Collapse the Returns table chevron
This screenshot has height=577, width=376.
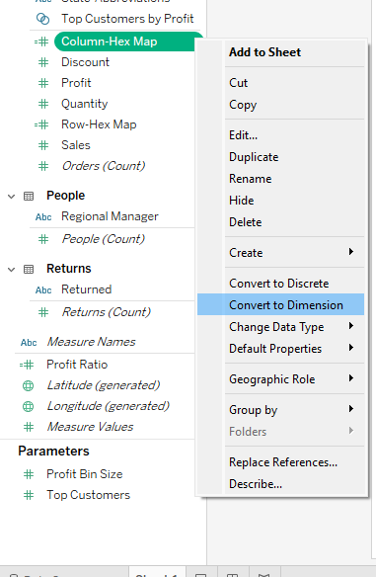12,270
